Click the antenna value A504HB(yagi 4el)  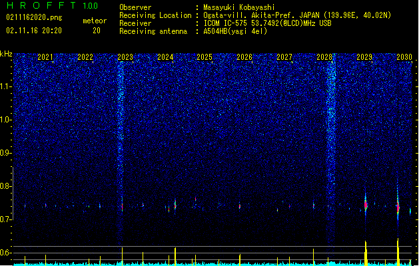[x=235, y=31]
